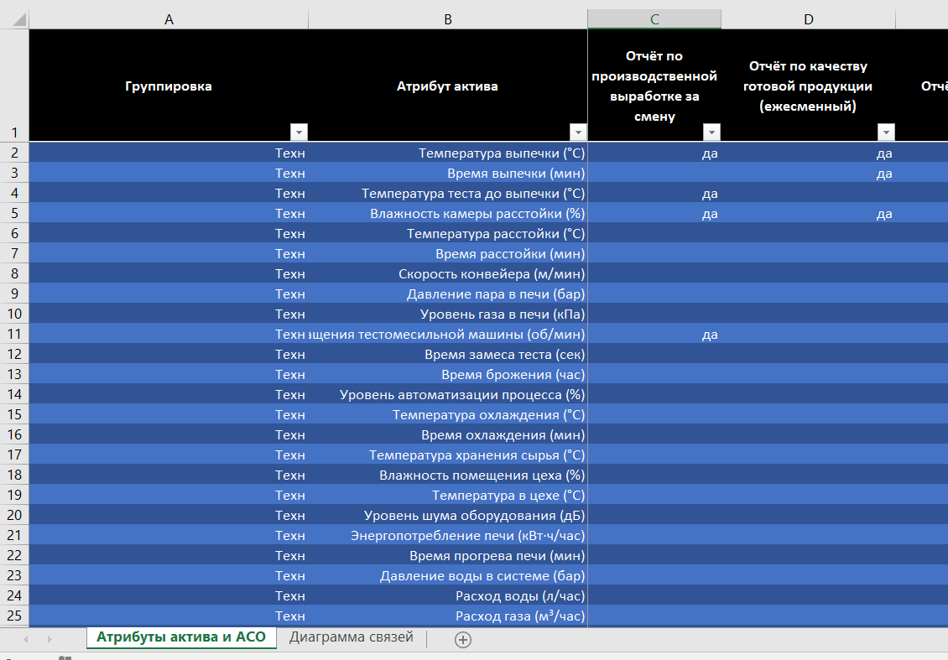This screenshot has height=660, width=948.
Task: Click 'Техн' in row 25 Группировка column
Action: point(290,616)
